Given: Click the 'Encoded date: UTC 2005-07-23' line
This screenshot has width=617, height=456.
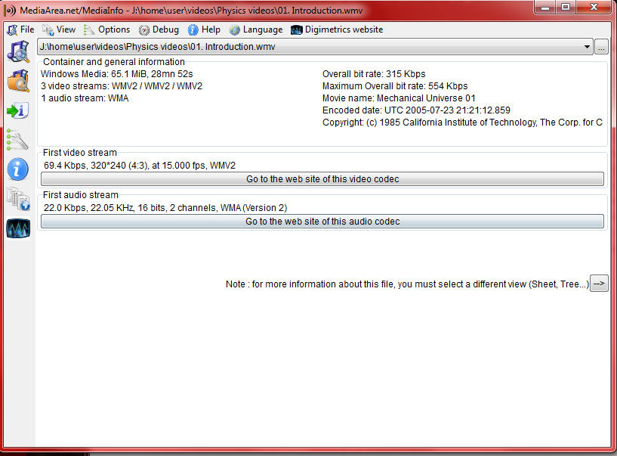Looking at the screenshot, I should [416, 110].
